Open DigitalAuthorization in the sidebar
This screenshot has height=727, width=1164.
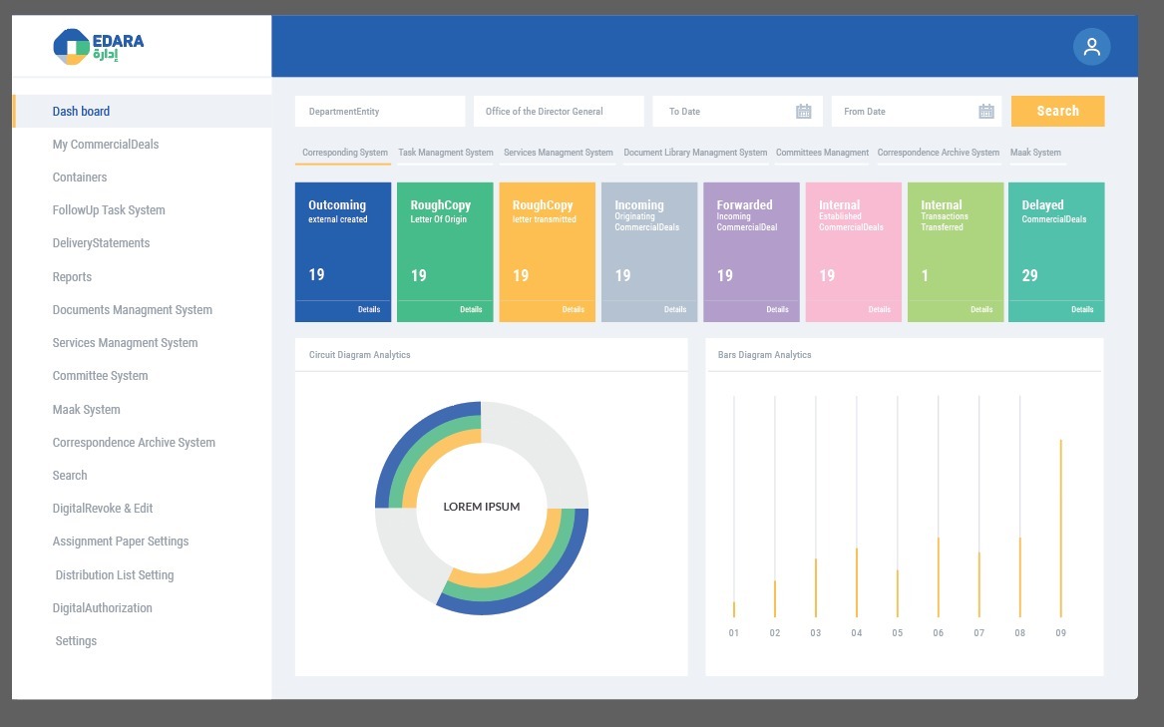click(x=103, y=608)
